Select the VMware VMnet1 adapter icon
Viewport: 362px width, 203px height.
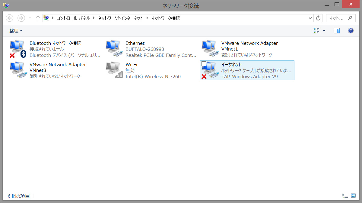(210, 49)
